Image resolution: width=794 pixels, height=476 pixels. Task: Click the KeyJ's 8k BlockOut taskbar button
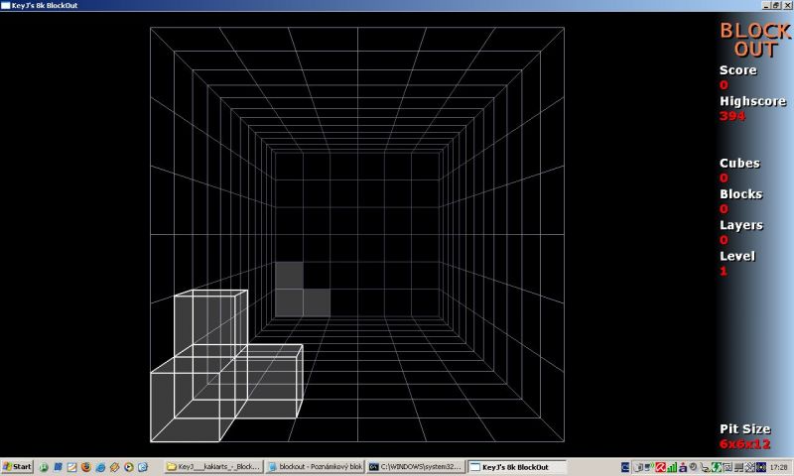coord(516,466)
